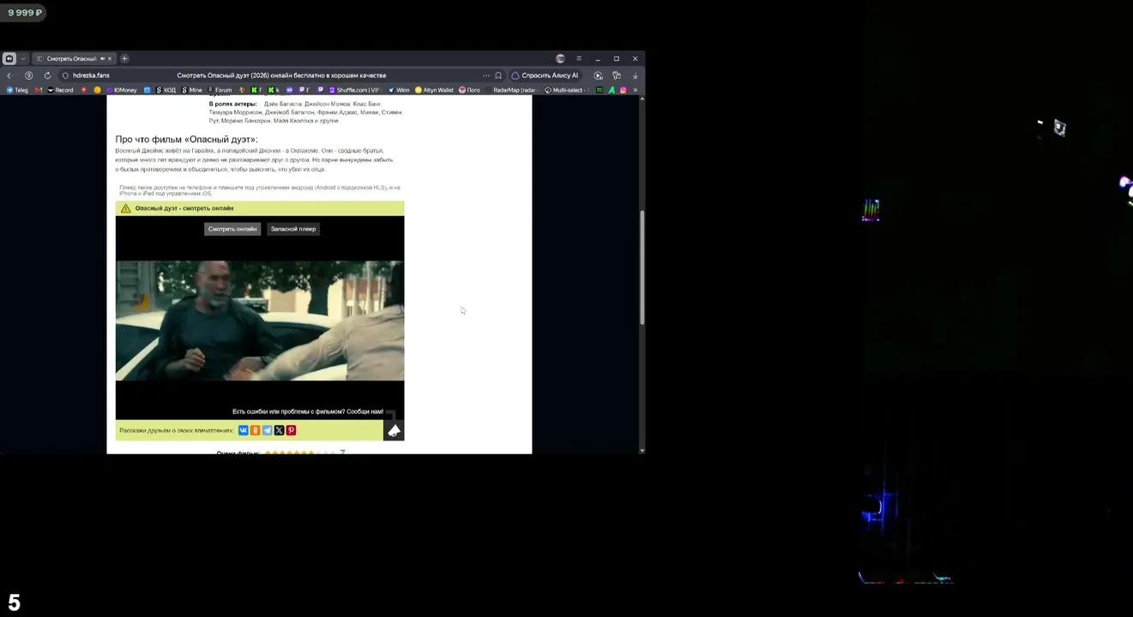The width and height of the screenshot is (1133, 617).
Task: Share on VK social network
Action: 244,430
